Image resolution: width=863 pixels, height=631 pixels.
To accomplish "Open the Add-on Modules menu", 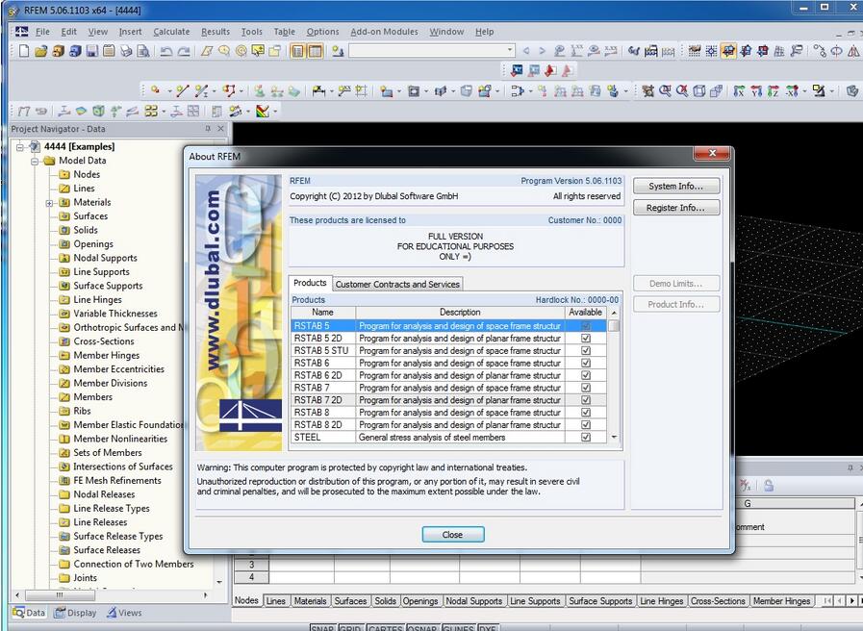I will coord(384,32).
